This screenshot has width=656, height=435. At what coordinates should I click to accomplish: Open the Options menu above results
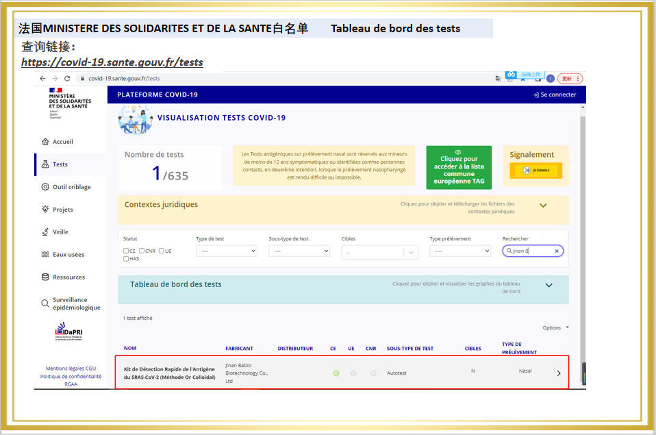tap(552, 327)
